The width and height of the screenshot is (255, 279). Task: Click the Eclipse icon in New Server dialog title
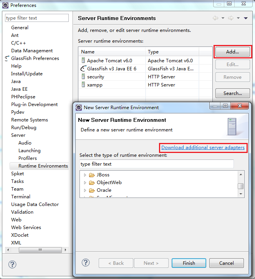[79, 108]
